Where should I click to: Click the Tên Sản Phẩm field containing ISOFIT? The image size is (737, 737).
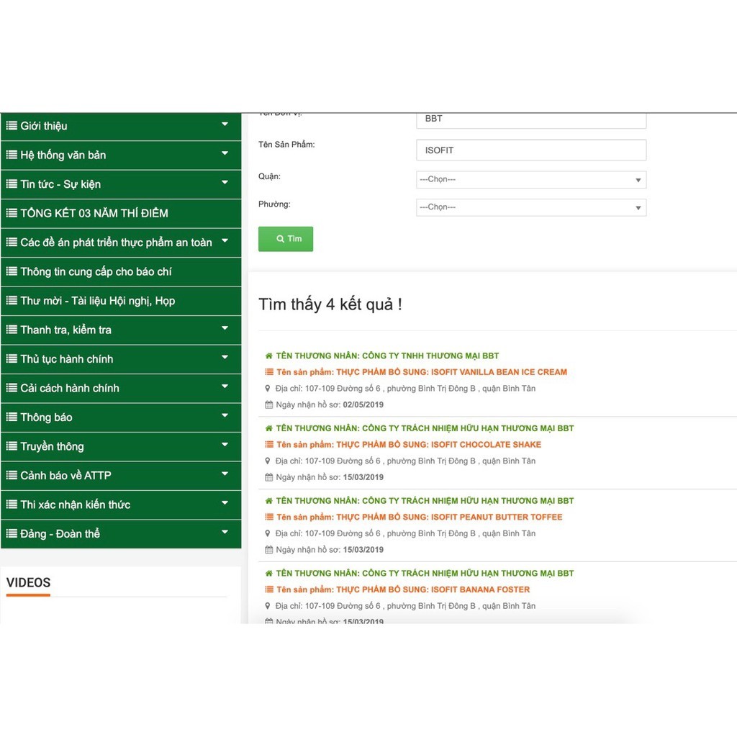[531, 150]
